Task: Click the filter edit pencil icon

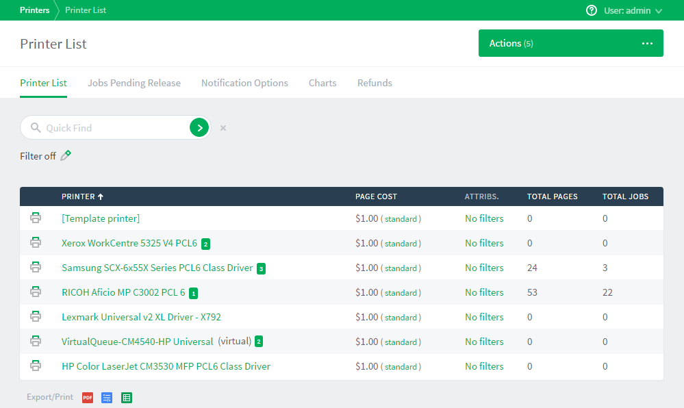Action: pyautogui.click(x=66, y=155)
